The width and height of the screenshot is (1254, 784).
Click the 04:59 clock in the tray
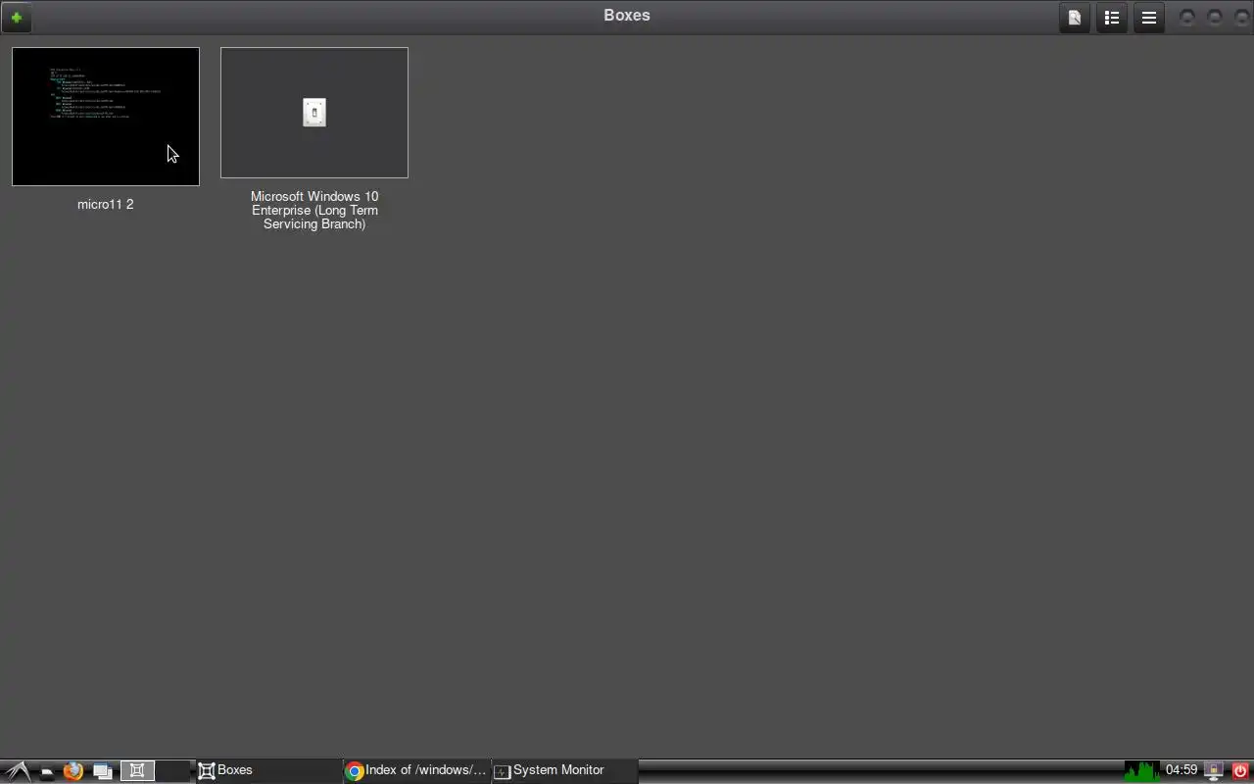(1182, 770)
